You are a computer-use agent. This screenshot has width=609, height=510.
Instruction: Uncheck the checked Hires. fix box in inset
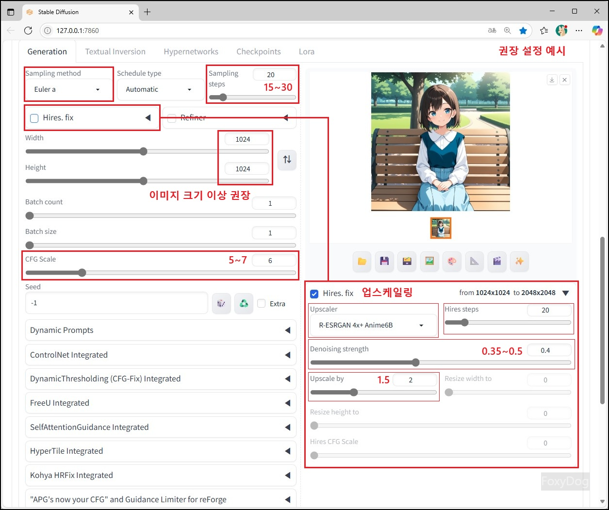click(x=314, y=294)
